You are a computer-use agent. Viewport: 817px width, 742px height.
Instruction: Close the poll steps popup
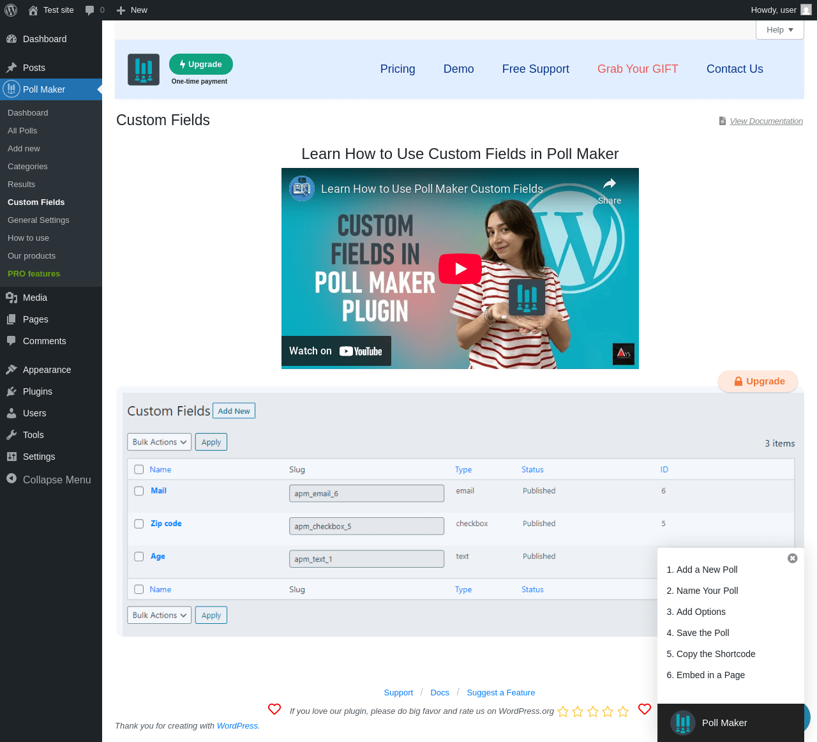[x=792, y=558]
